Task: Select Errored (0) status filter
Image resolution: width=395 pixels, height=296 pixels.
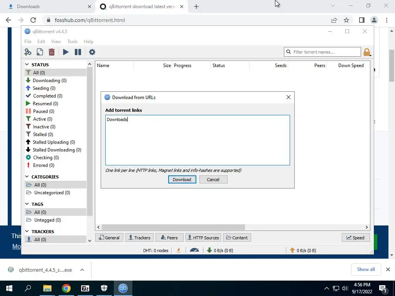Action: (44, 165)
